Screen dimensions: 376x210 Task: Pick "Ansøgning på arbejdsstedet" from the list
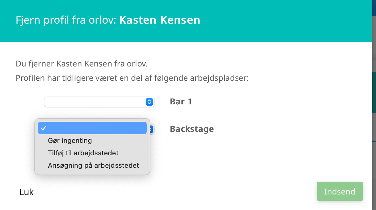click(94, 165)
